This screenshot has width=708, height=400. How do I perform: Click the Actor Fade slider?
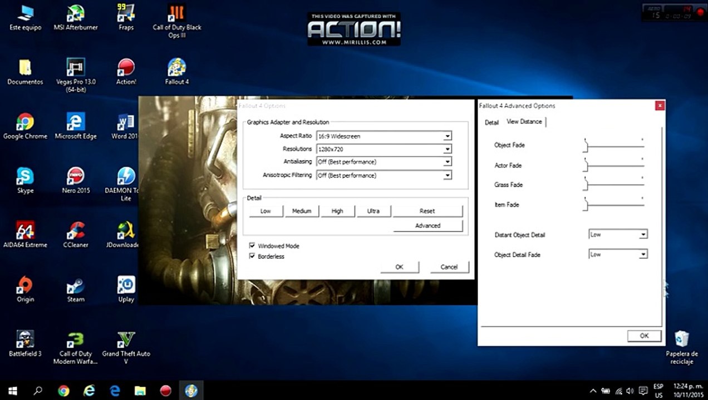click(x=614, y=166)
